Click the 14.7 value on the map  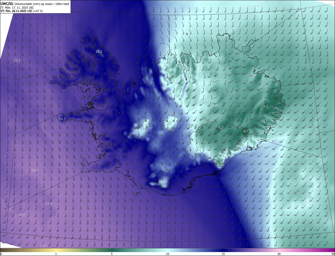click(62, 119)
